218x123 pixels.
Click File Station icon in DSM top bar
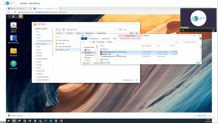click(x=20, y=16)
